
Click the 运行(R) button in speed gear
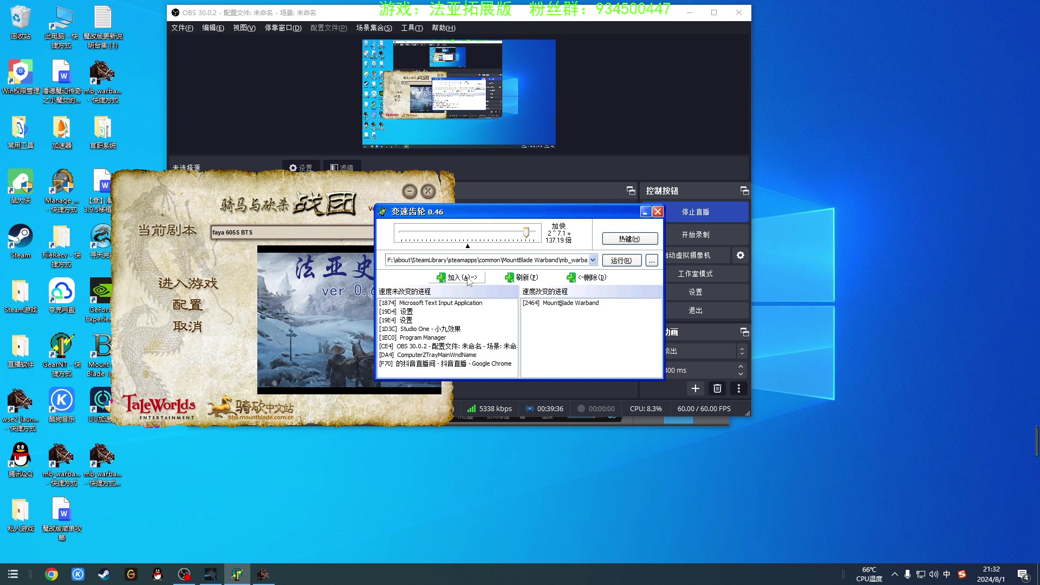621,261
